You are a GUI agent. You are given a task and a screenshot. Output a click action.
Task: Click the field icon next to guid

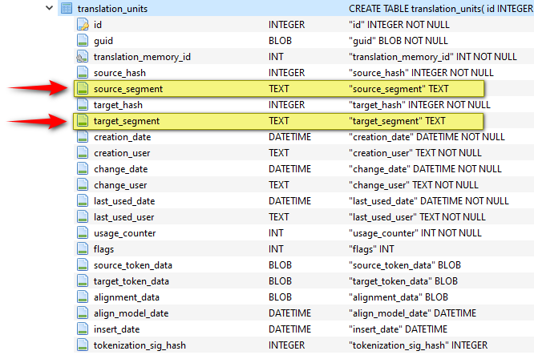tap(82, 41)
